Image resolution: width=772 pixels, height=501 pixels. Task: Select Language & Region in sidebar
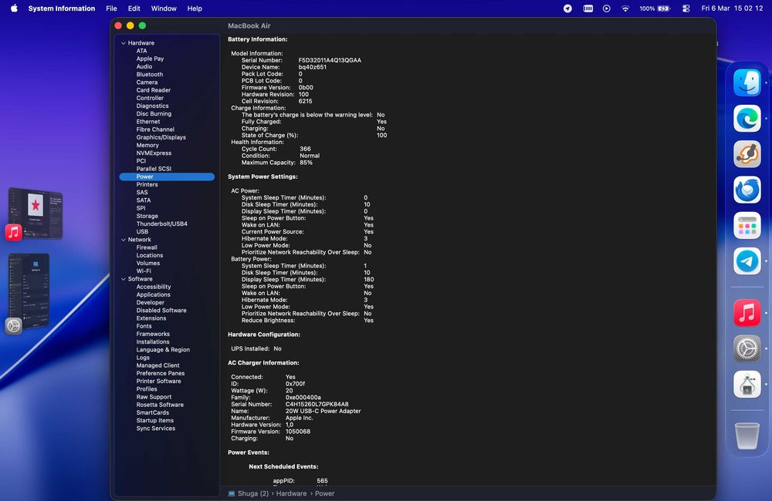[163, 350]
